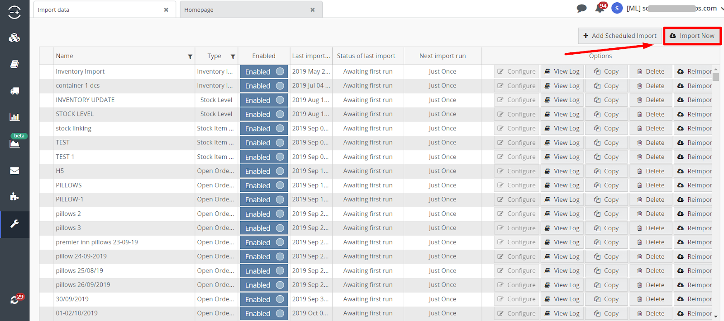Screen dimensions: 724x321
Task: Copy the 01-02/10/2019 import
Action: click(x=606, y=313)
